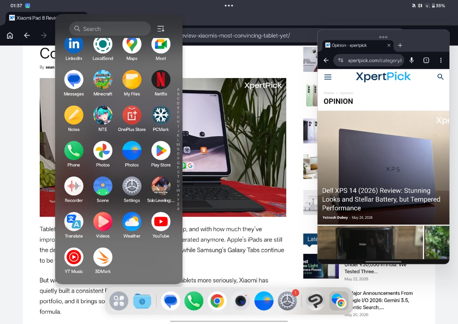Launch the Meet app
458x324 pixels.
(161, 44)
